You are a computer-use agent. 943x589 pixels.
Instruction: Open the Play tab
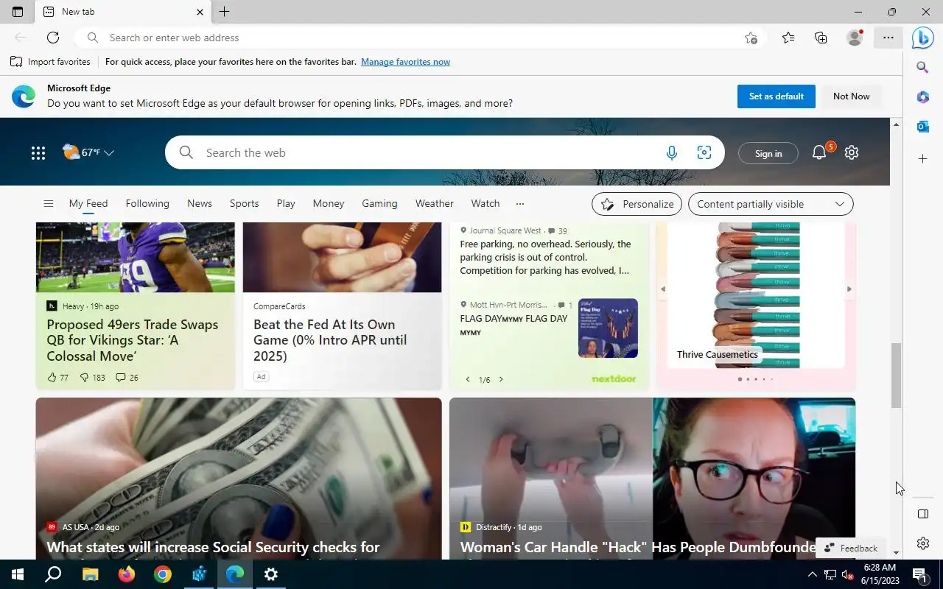point(286,204)
